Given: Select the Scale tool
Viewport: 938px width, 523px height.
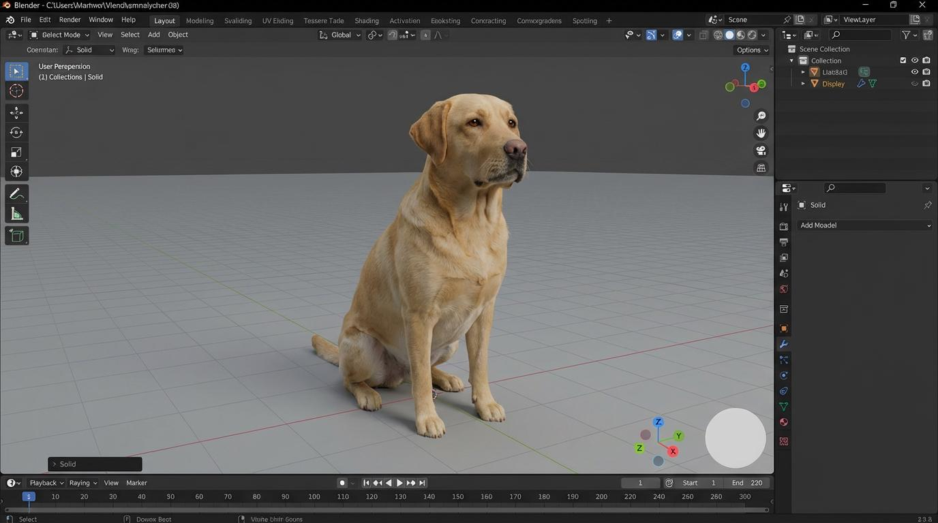Looking at the screenshot, I should [16, 152].
